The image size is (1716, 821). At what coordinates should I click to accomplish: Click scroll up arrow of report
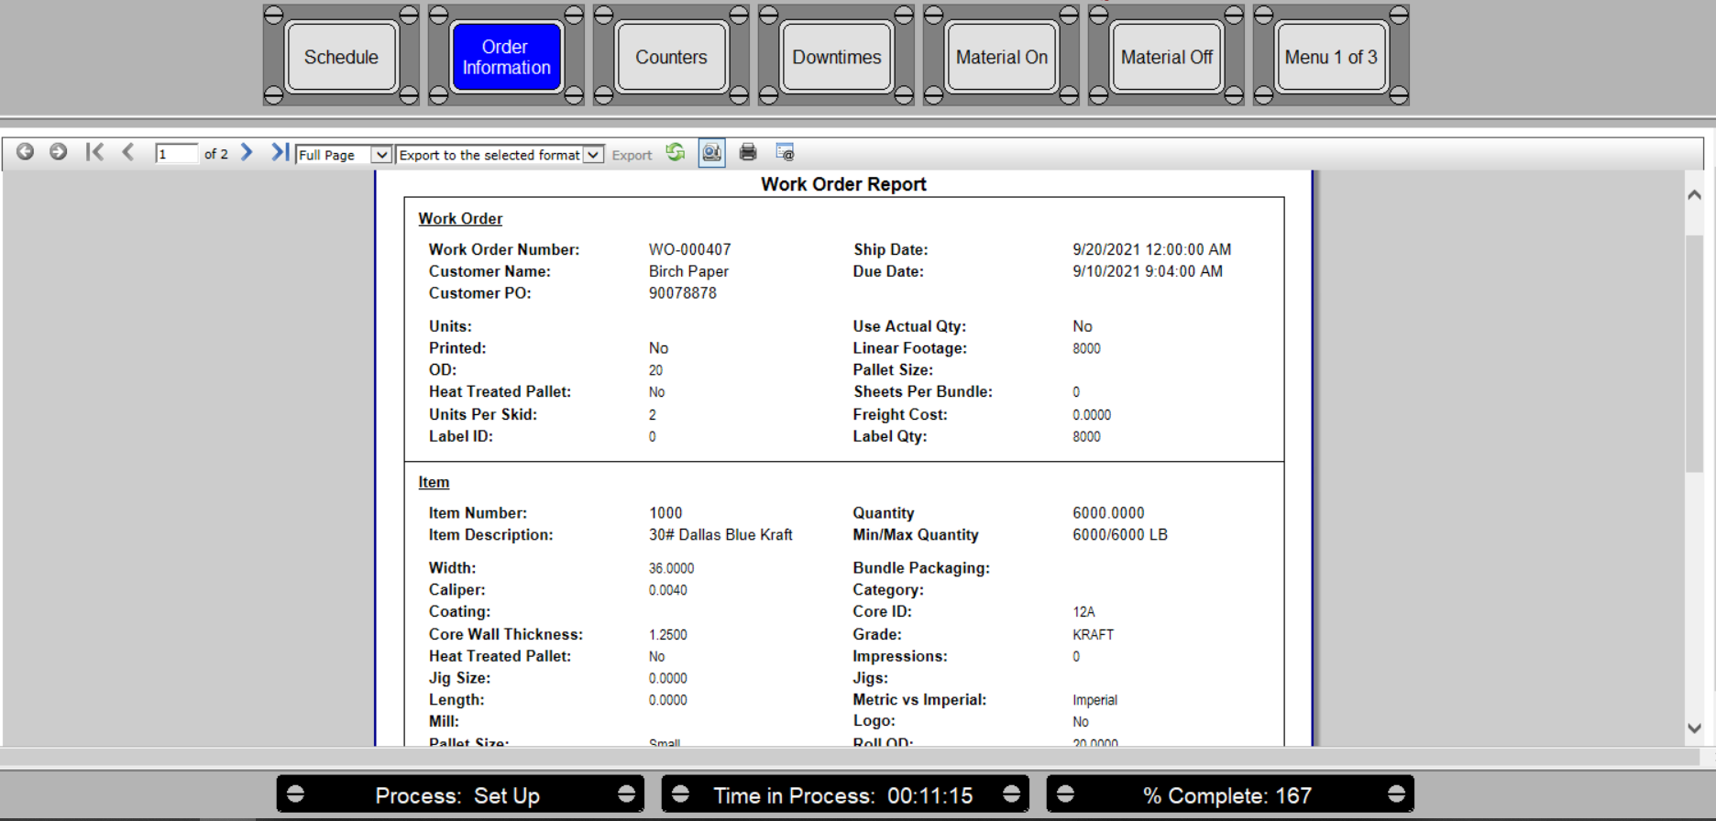coord(1694,194)
